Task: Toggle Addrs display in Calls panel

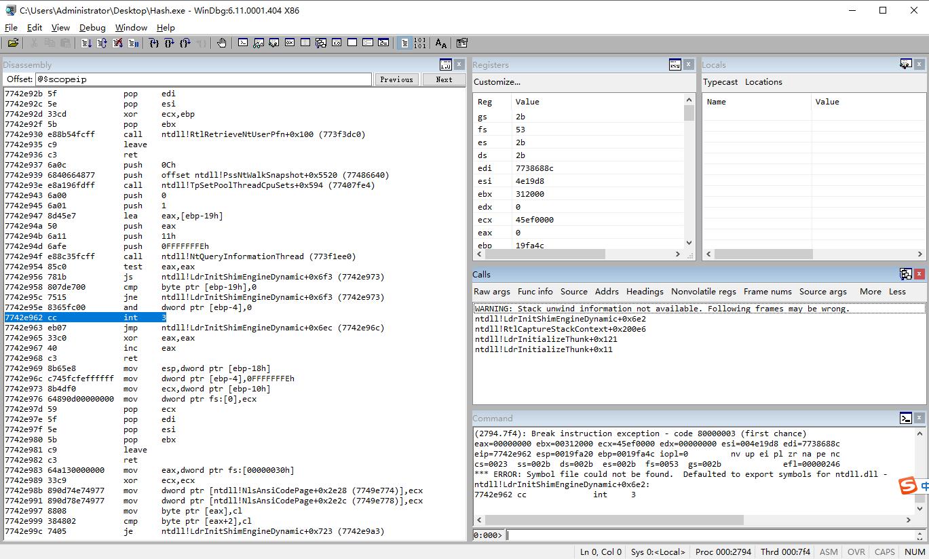Action: (606, 291)
